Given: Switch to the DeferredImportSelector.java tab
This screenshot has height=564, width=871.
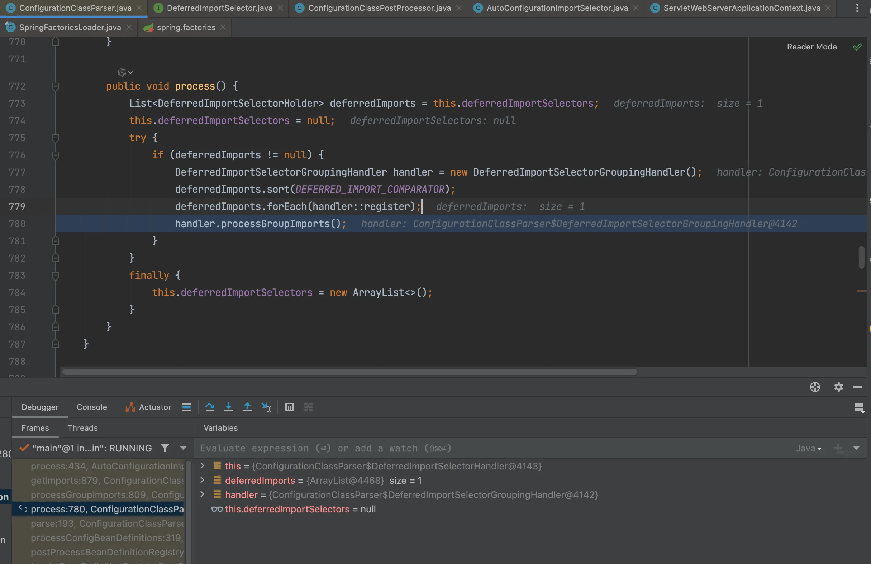Looking at the screenshot, I should click(x=219, y=8).
